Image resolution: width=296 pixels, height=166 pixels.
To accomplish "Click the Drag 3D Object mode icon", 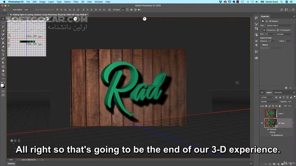I will click(132, 10).
